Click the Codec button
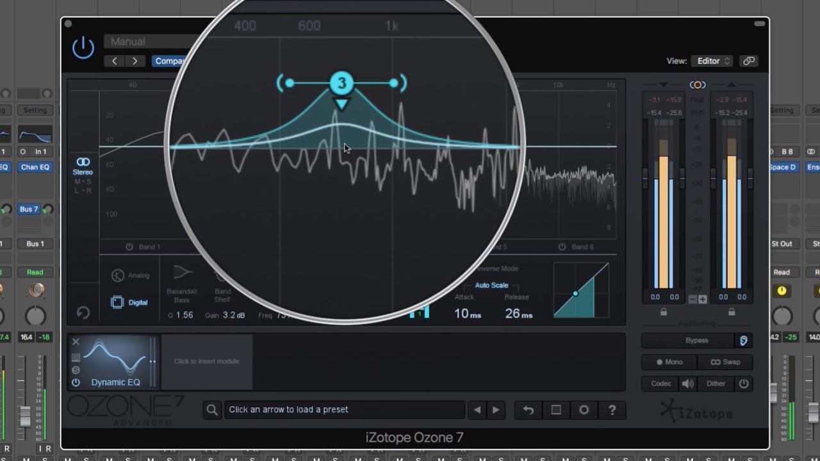820x461 pixels. [660, 384]
